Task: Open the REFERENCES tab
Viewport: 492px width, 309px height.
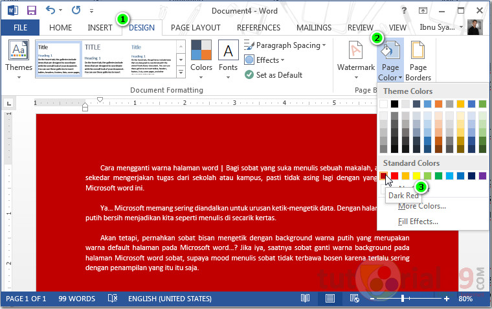Action: click(x=258, y=28)
